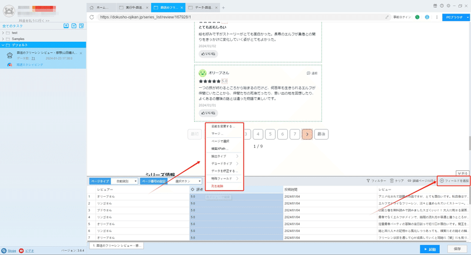Click the 保存 save button

457,249
